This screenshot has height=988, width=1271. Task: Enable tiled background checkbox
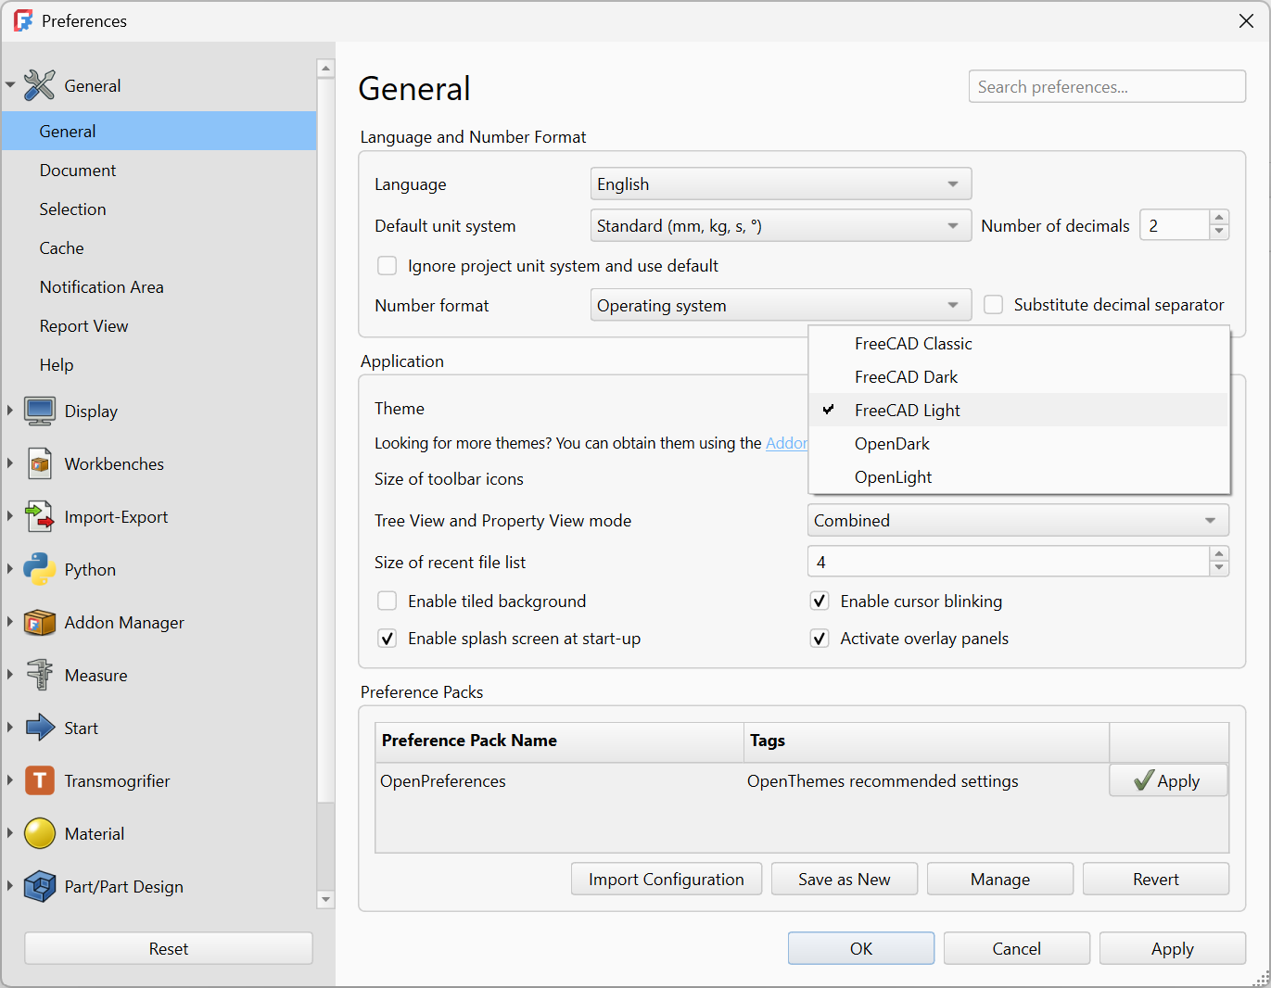[x=388, y=602]
